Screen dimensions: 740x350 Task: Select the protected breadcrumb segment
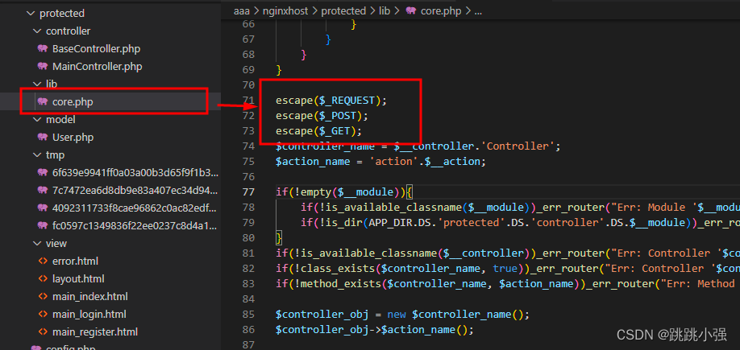click(x=343, y=10)
